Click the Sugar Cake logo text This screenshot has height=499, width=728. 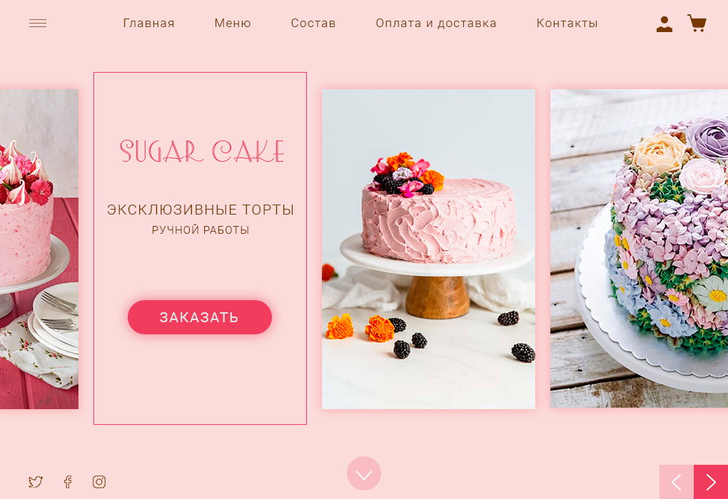point(202,151)
